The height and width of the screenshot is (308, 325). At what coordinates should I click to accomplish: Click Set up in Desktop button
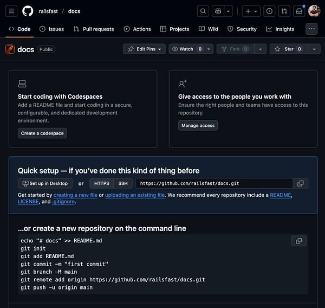point(45,183)
